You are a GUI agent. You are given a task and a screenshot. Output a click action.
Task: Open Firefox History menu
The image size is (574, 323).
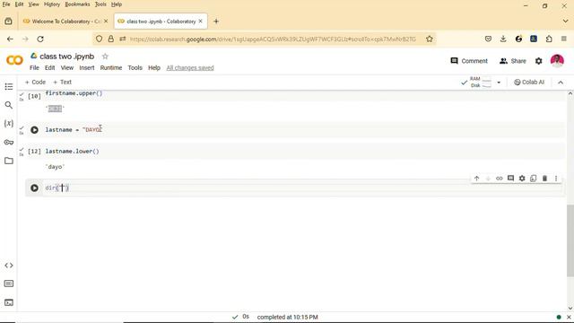point(52,4)
